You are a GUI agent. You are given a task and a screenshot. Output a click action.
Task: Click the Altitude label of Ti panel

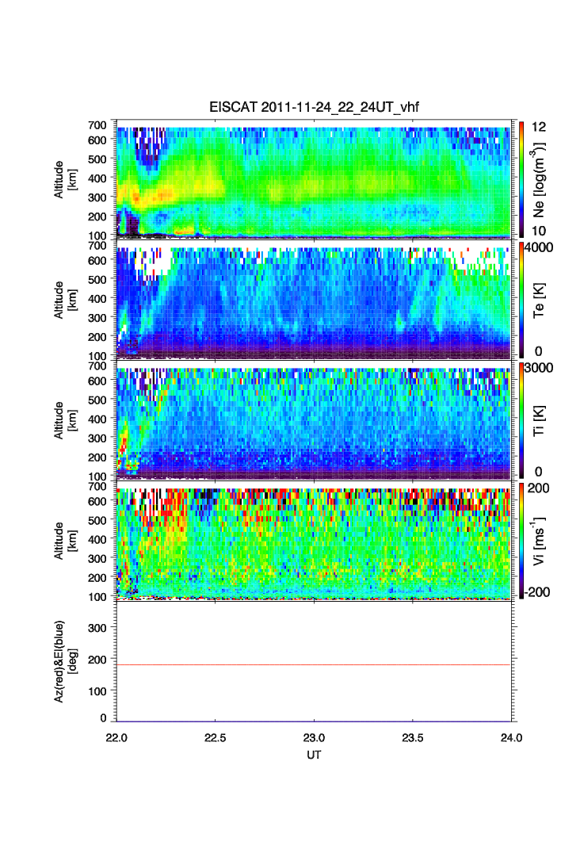coord(65,420)
